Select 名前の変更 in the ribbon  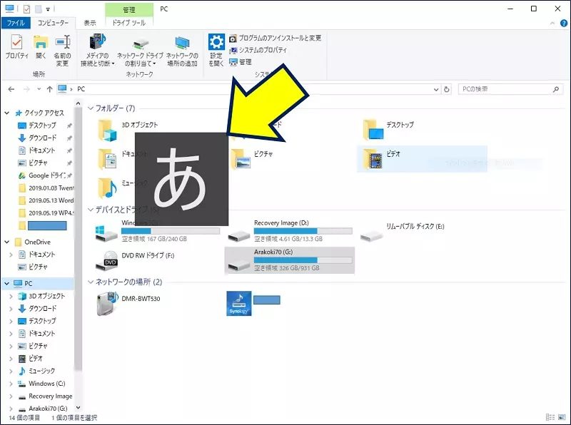tap(62, 50)
